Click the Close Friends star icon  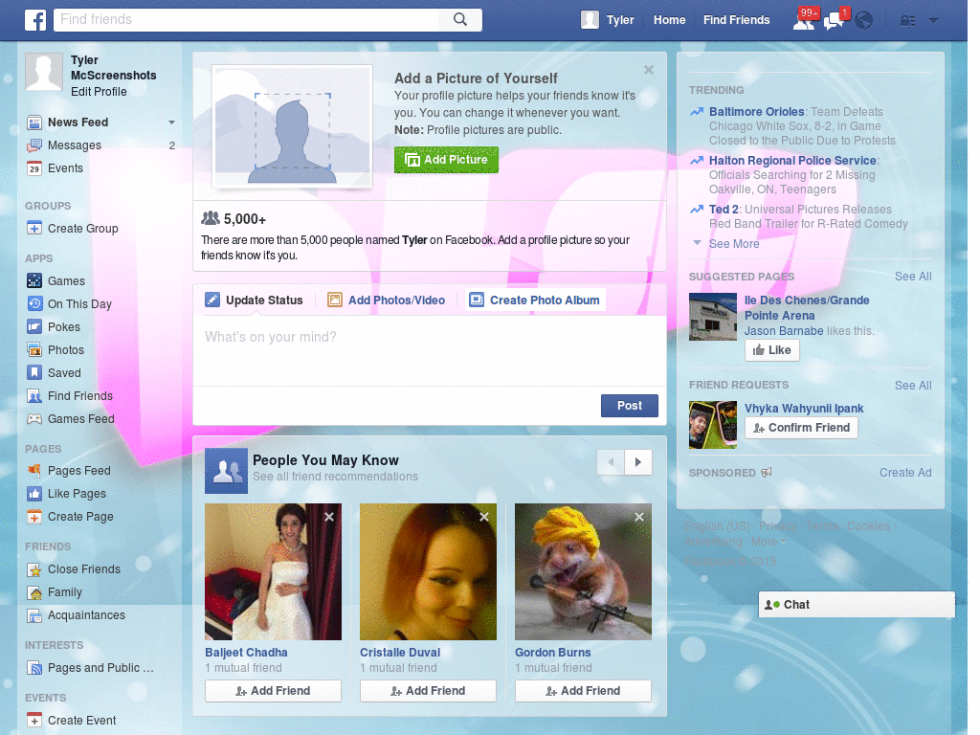(34, 569)
